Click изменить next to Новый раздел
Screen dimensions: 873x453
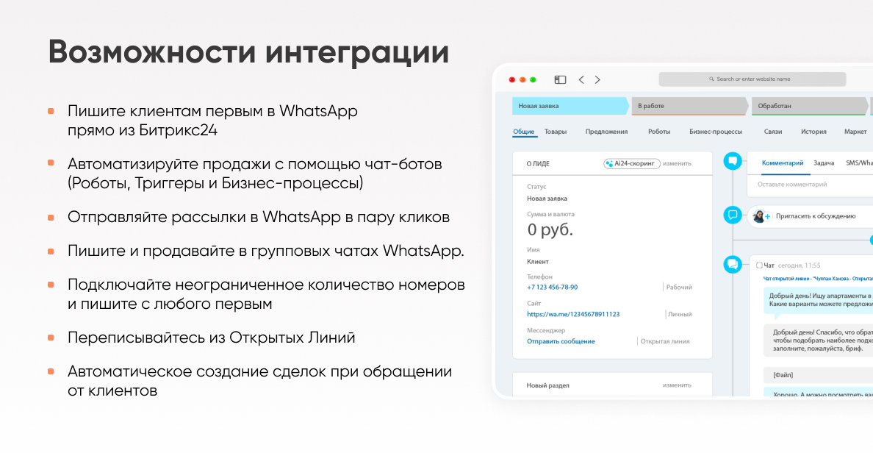677,385
